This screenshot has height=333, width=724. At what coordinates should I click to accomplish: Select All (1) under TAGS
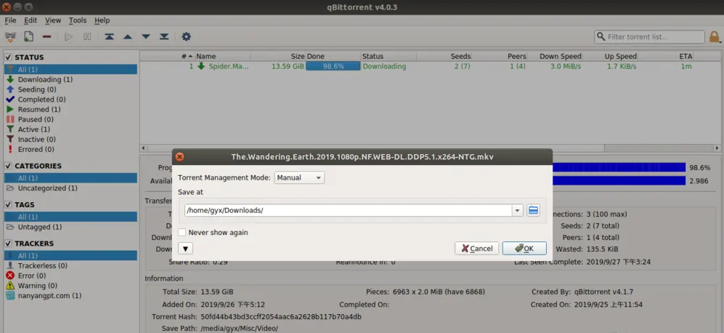pyautogui.click(x=70, y=217)
